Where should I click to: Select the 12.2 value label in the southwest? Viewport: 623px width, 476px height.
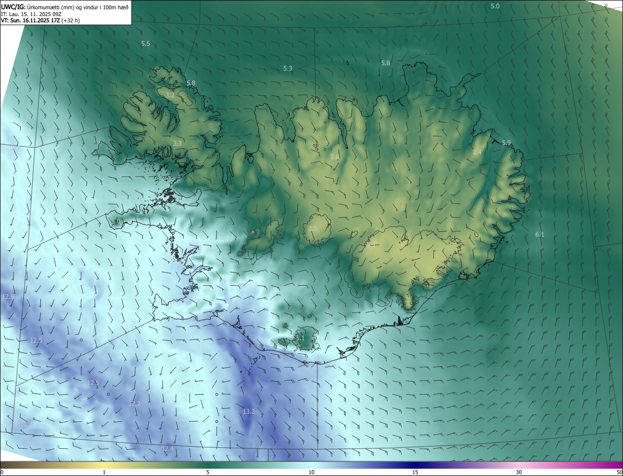(x=134, y=404)
